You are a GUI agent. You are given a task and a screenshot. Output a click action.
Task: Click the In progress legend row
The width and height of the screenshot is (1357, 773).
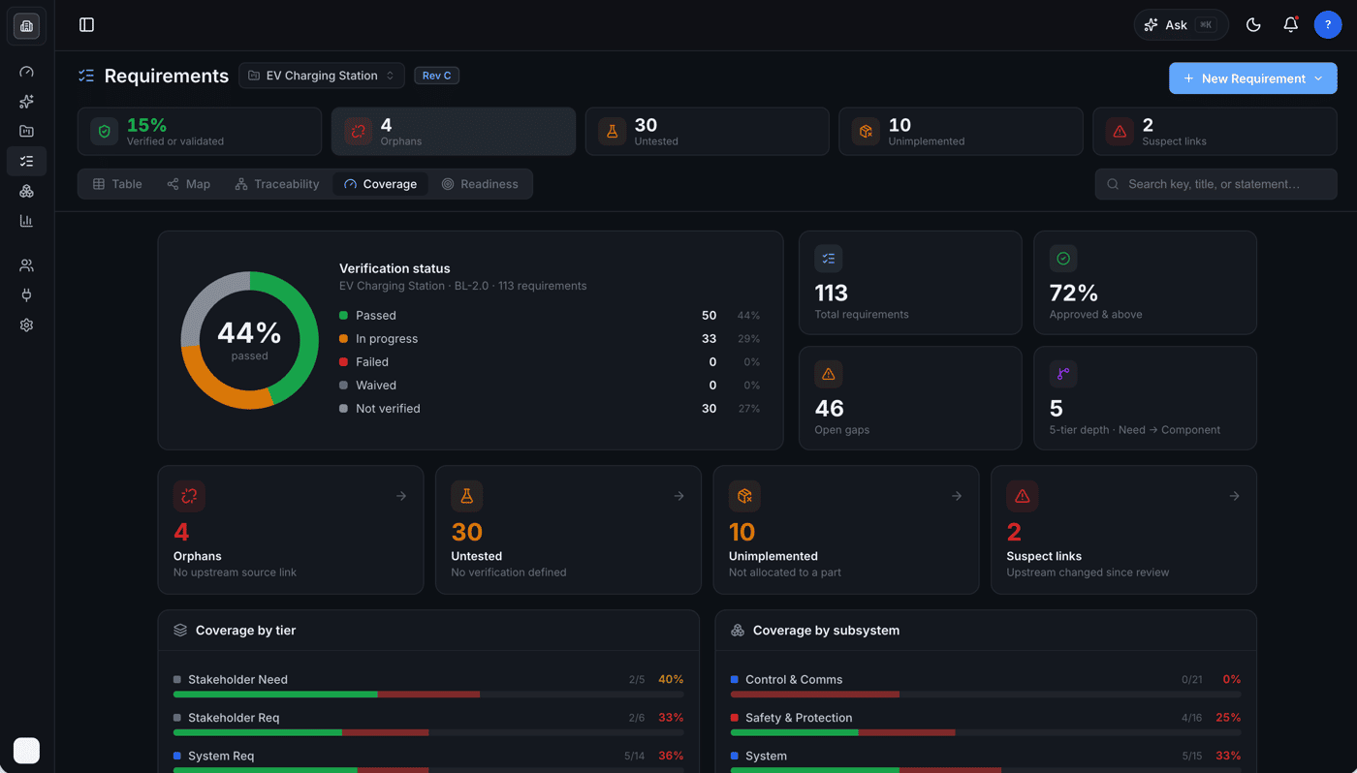[x=550, y=339]
